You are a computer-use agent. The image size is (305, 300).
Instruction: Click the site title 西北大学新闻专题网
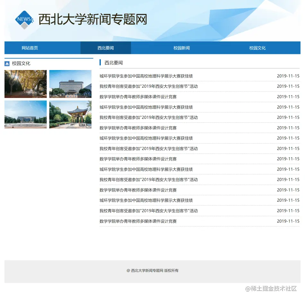(x=92, y=19)
